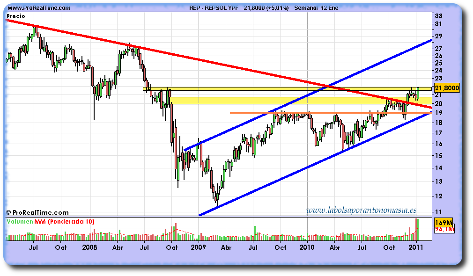The height and width of the screenshot is (276, 473).
Task: Click the 96,1M moving average value tag
Action: pos(444,230)
